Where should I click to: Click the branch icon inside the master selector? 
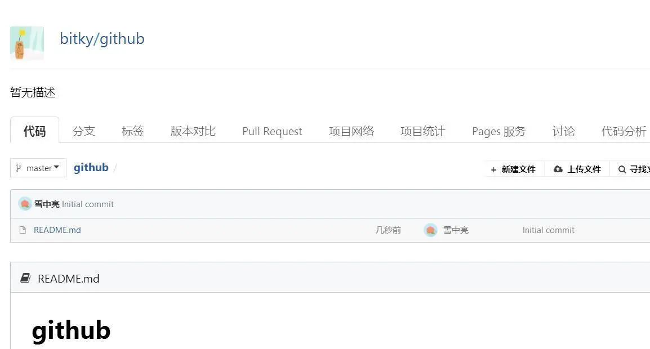pyautogui.click(x=19, y=167)
